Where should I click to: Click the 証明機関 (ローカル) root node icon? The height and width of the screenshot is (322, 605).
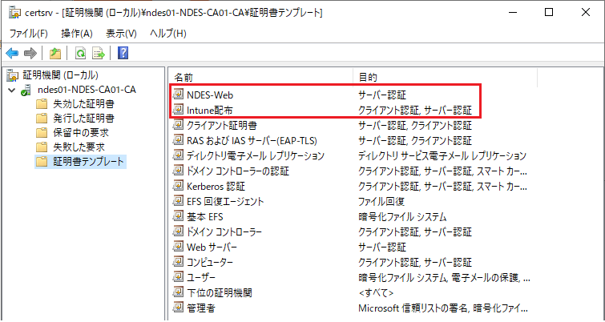(x=13, y=75)
